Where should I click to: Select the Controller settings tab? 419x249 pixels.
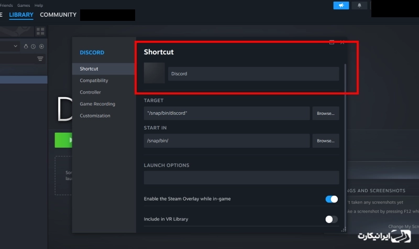pos(90,92)
